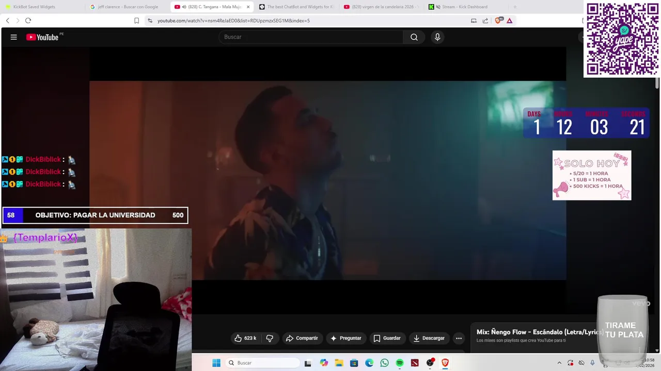Image resolution: width=661 pixels, height=371 pixels.
Task: Open the YouTube hamburger guide menu
Action: click(14, 37)
